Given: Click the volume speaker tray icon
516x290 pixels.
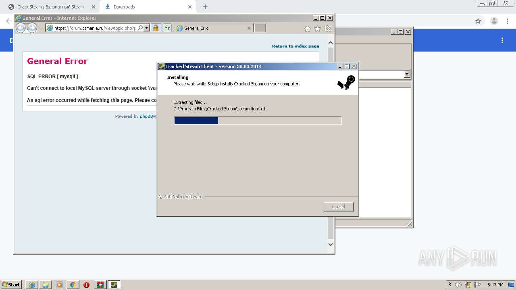Looking at the screenshot, I should pyautogui.click(x=459, y=285).
